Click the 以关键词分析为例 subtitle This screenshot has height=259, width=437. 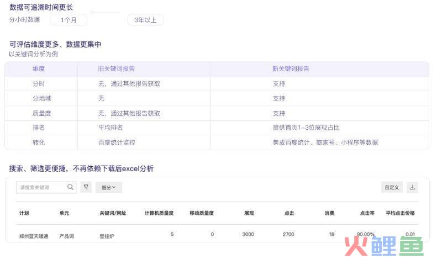tap(33, 54)
